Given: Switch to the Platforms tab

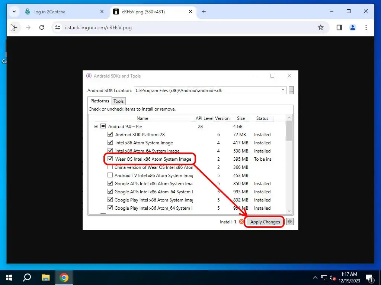Looking at the screenshot, I should coord(100,101).
